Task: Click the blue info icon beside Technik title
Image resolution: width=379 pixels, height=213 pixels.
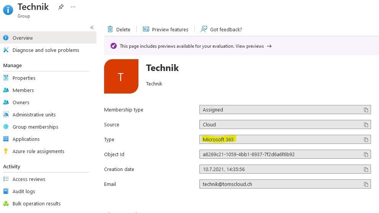Action: 8,10
